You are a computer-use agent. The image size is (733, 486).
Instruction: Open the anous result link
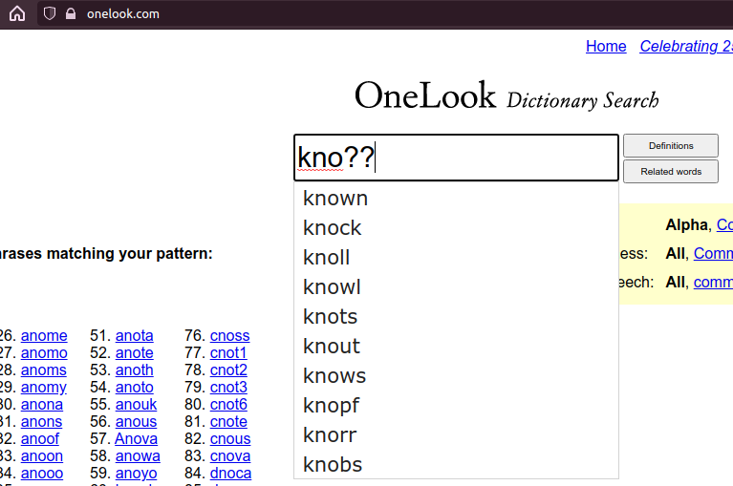click(136, 422)
